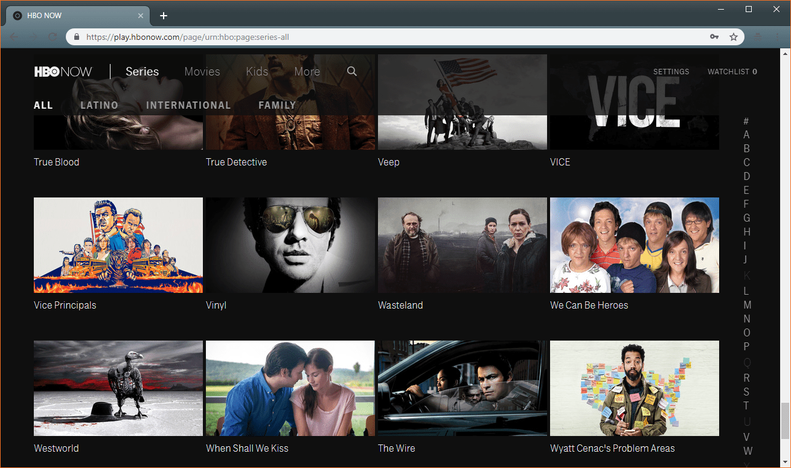Open SETTINGS link
Screen dimensions: 791x468
pyautogui.click(x=671, y=71)
